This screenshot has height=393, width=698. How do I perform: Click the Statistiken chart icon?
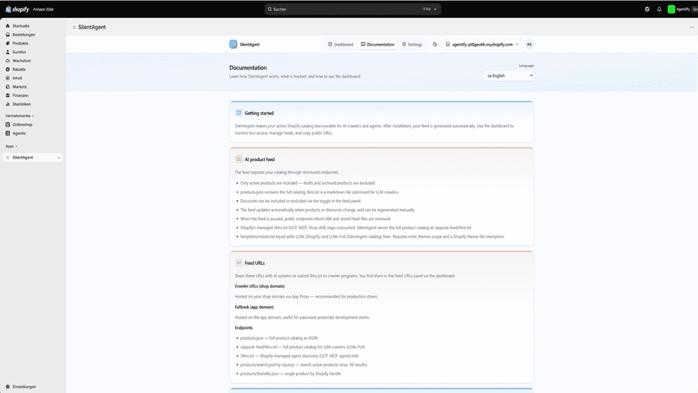(x=8, y=104)
